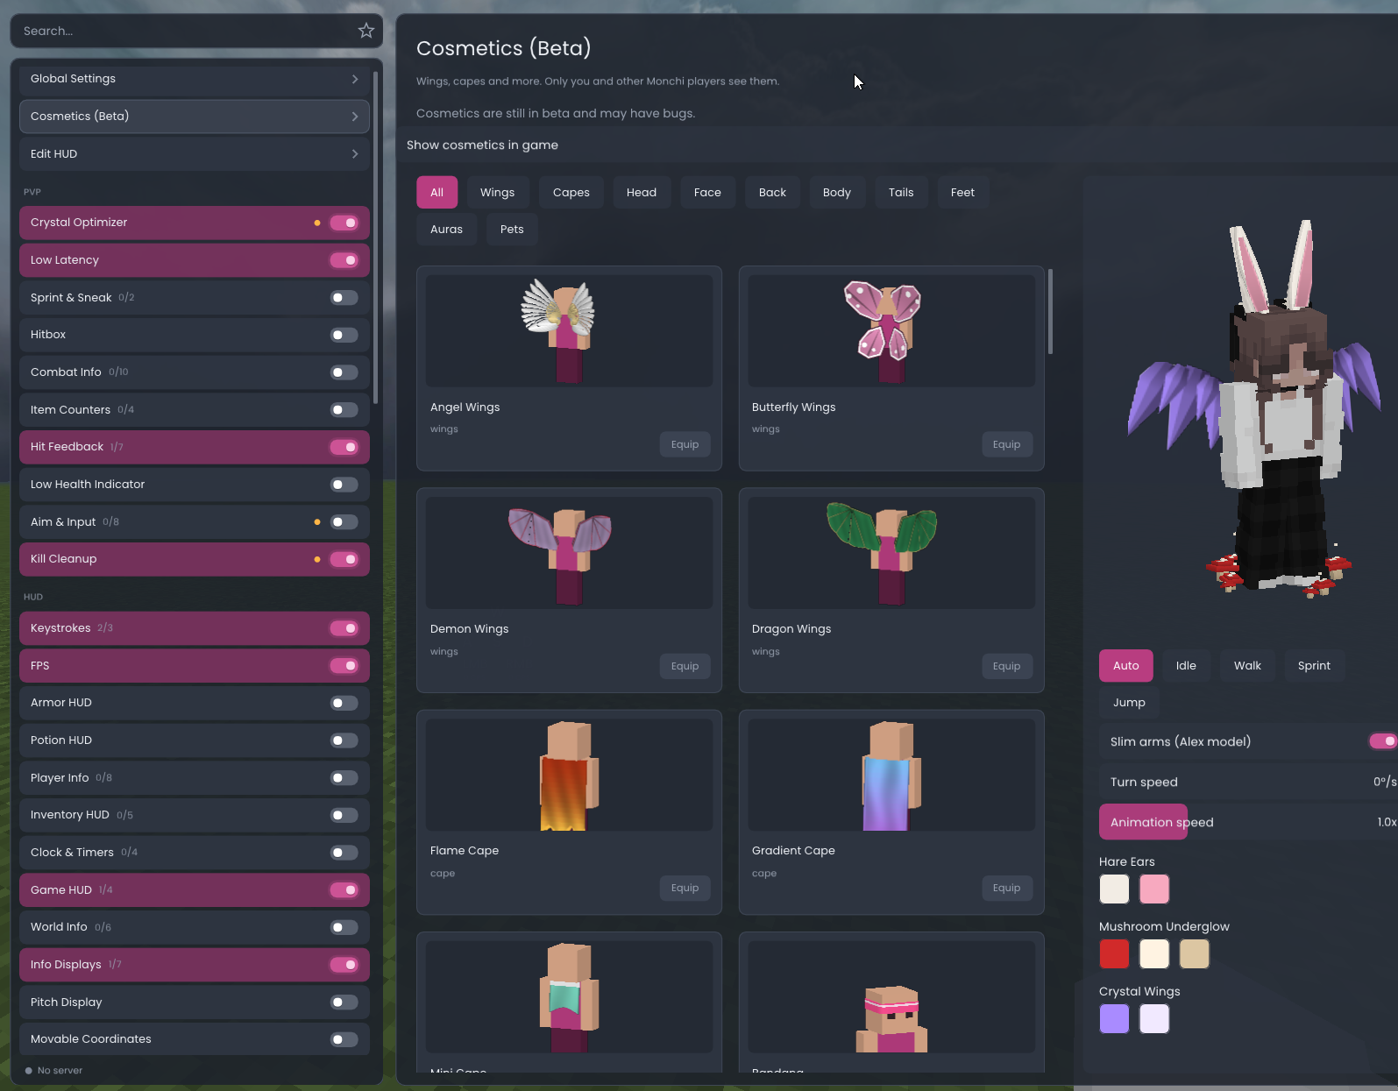The height and width of the screenshot is (1091, 1398).
Task: Open the Tails tab
Action: point(901,193)
